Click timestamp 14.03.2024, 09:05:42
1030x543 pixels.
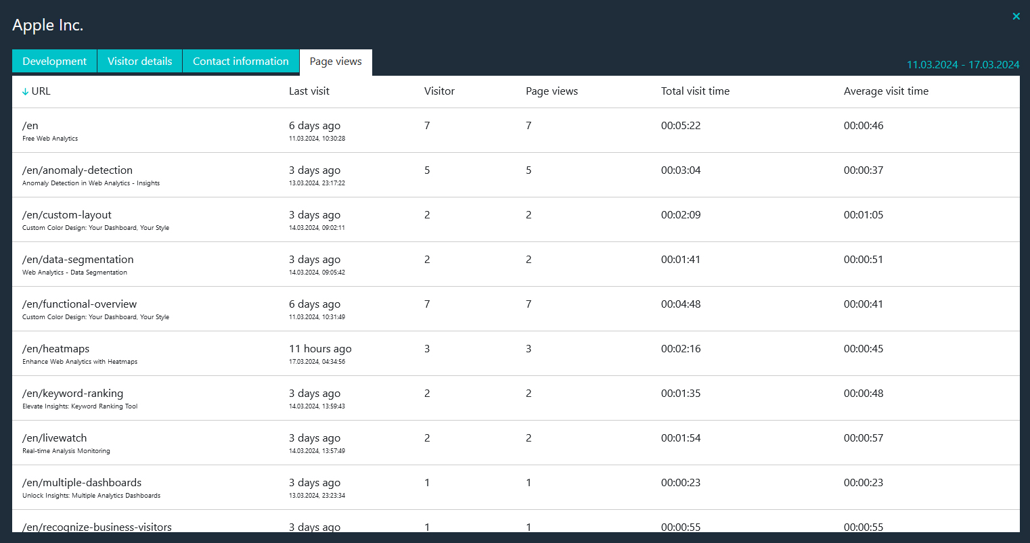point(317,273)
